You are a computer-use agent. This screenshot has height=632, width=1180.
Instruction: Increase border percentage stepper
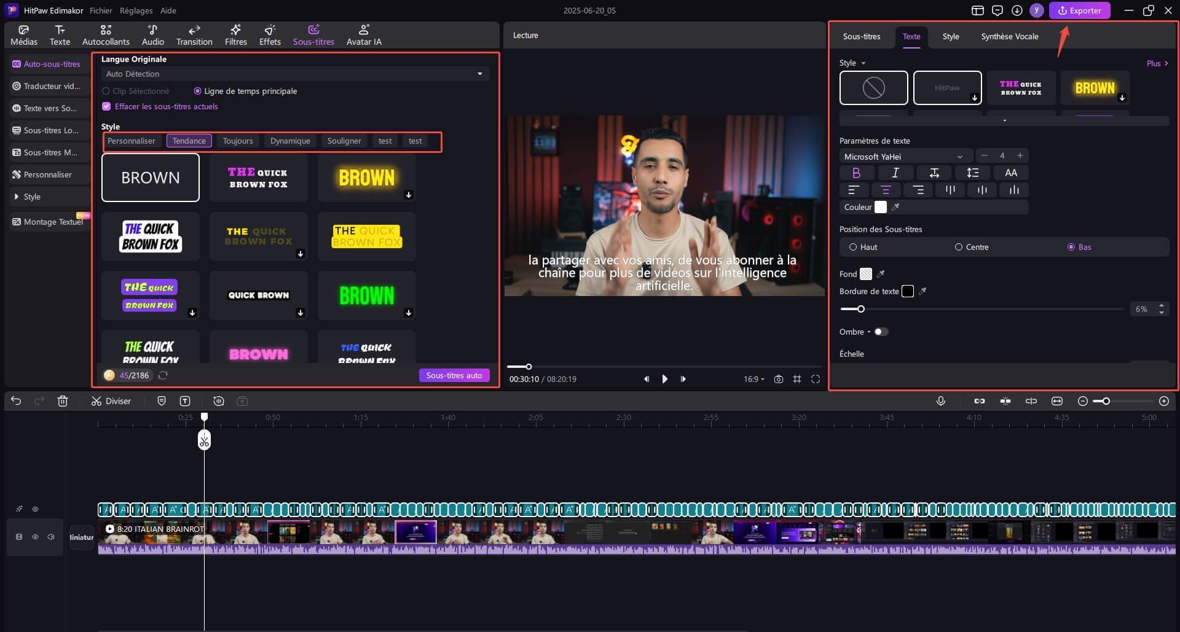pyautogui.click(x=1162, y=305)
